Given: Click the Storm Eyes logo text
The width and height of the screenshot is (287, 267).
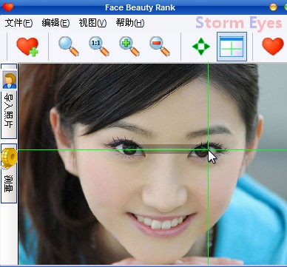Looking at the screenshot, I should [239, 24].
